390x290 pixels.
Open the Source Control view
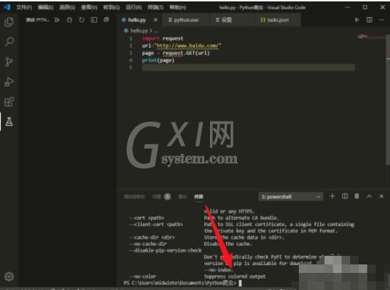click(9, 62)
